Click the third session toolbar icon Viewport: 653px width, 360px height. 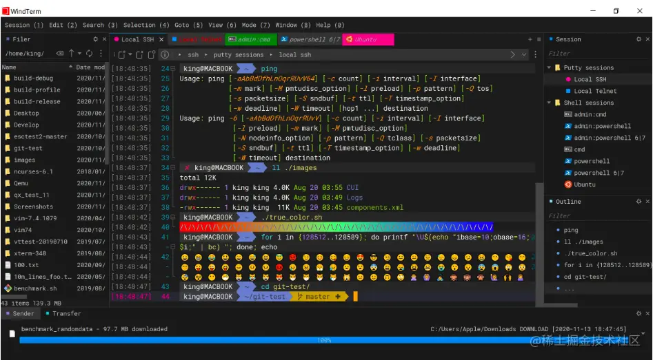[x=152, y=54]
